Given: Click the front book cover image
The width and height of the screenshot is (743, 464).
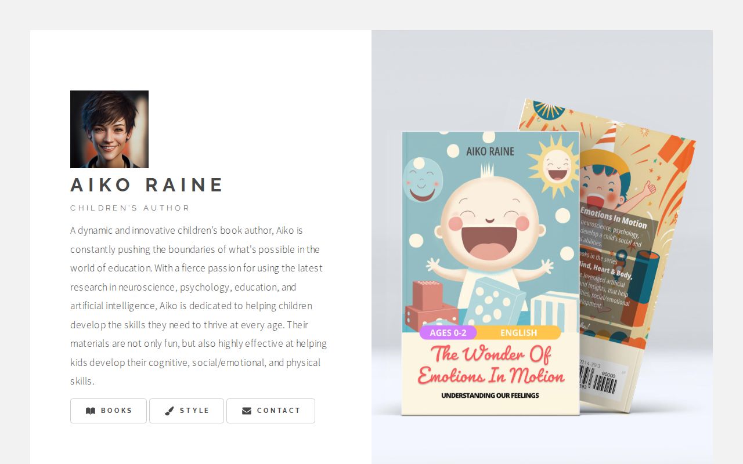Looking at the screenshot, I should coord(490,273).
